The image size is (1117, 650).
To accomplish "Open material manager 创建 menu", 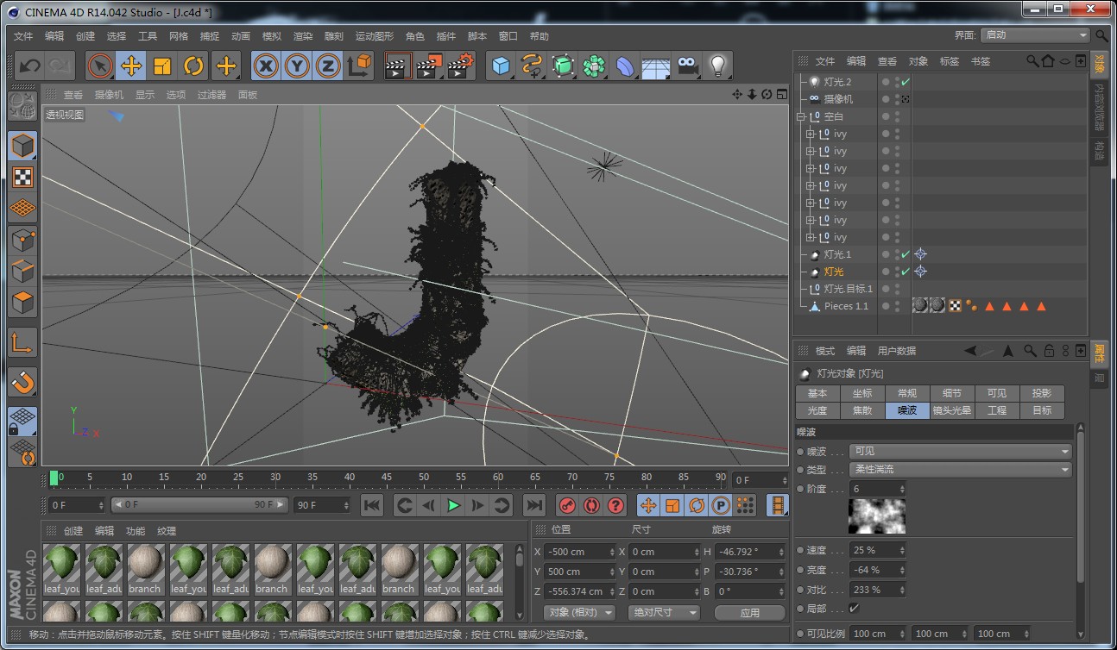I will pos(73,531).
